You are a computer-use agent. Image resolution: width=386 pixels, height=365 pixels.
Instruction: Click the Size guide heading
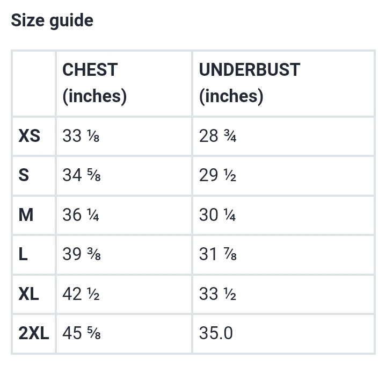coord(52,21)
